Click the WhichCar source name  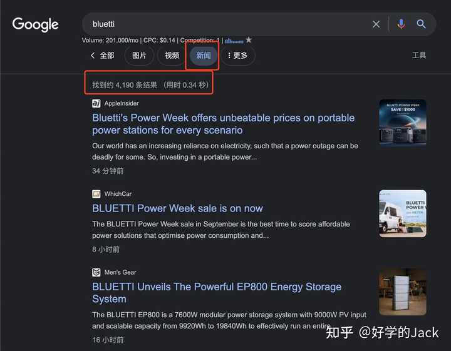pyautogui.click(x=118, y=194)
